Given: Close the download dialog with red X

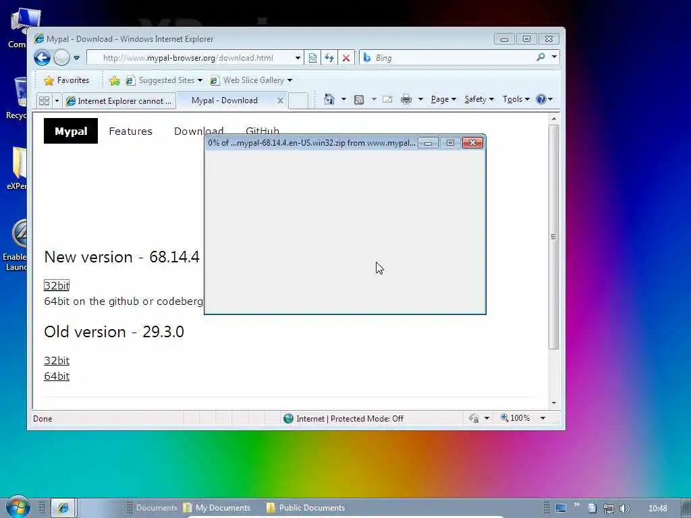Looking at the screenshot, I should click(x=472, y=143).
